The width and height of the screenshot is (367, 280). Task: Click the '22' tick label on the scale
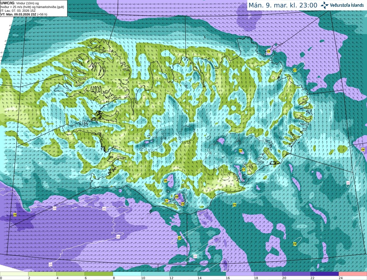pyautogui.click(x=313, y=278)
